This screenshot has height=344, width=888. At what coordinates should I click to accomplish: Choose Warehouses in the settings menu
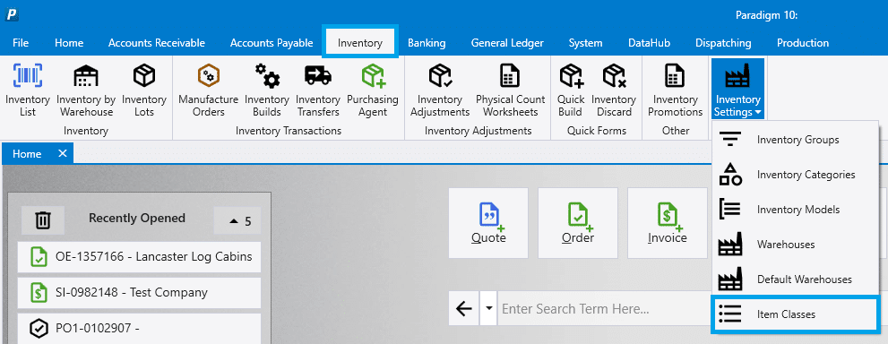click(x=795, y=245)
